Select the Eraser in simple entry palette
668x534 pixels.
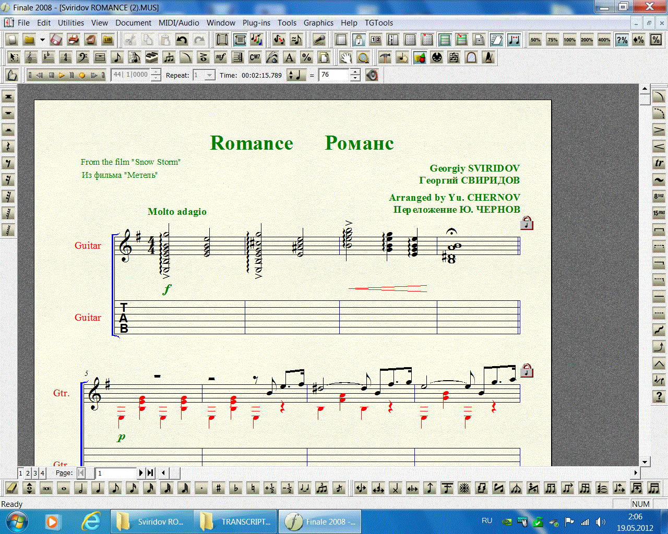[x=12, y=488]
